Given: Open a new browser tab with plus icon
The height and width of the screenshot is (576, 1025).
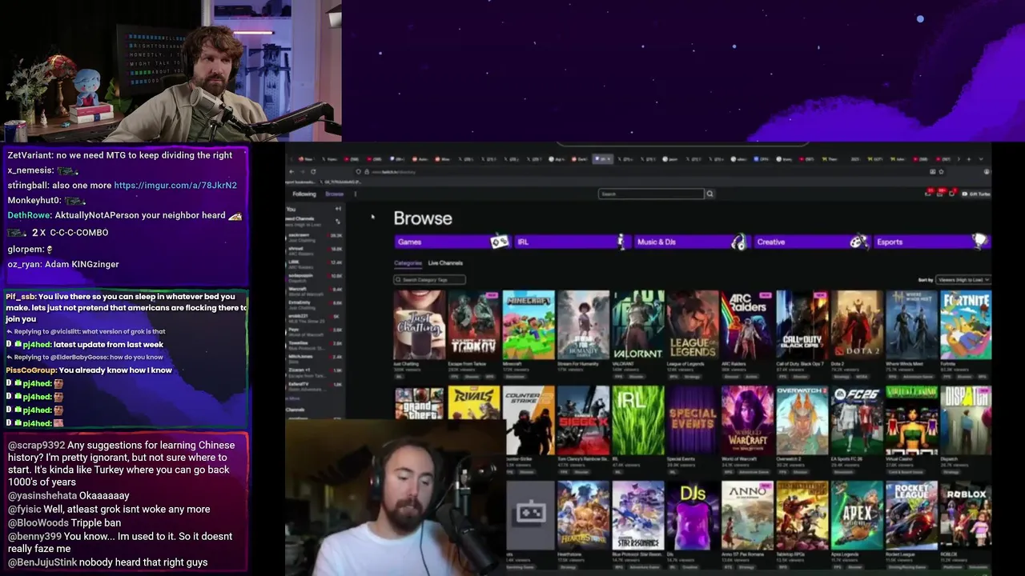Looking at the screenshot, I should [x=969, y=159].
